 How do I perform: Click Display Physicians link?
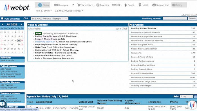click(9, 88)
